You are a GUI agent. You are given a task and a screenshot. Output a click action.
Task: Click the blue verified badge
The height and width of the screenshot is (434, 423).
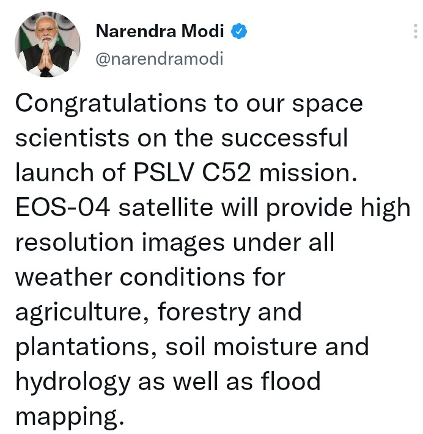pos(239,31)
